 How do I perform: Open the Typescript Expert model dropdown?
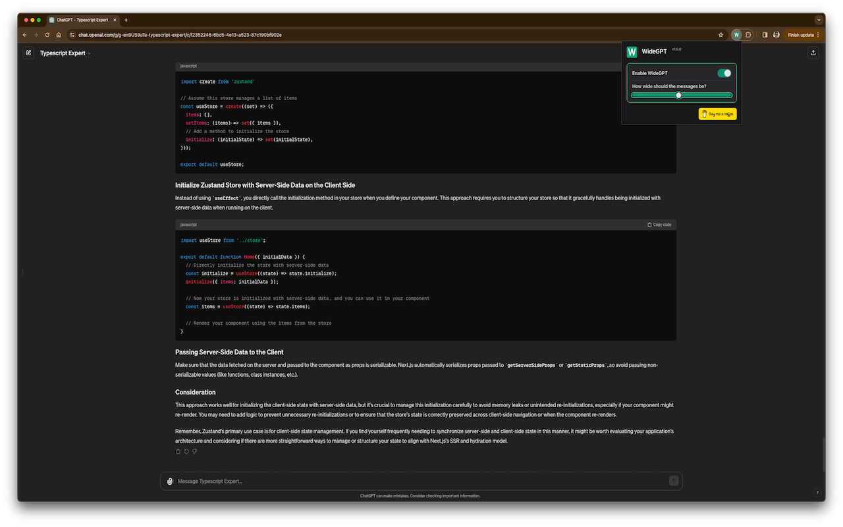pyautogui.click(x=65, y=53)
